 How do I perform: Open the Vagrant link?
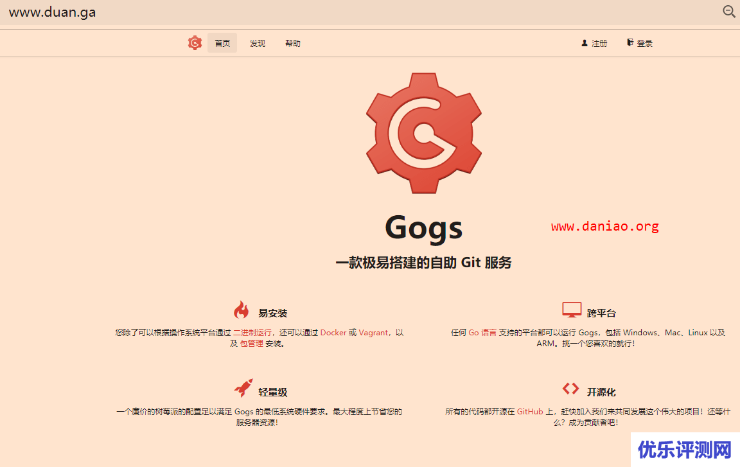373,333
